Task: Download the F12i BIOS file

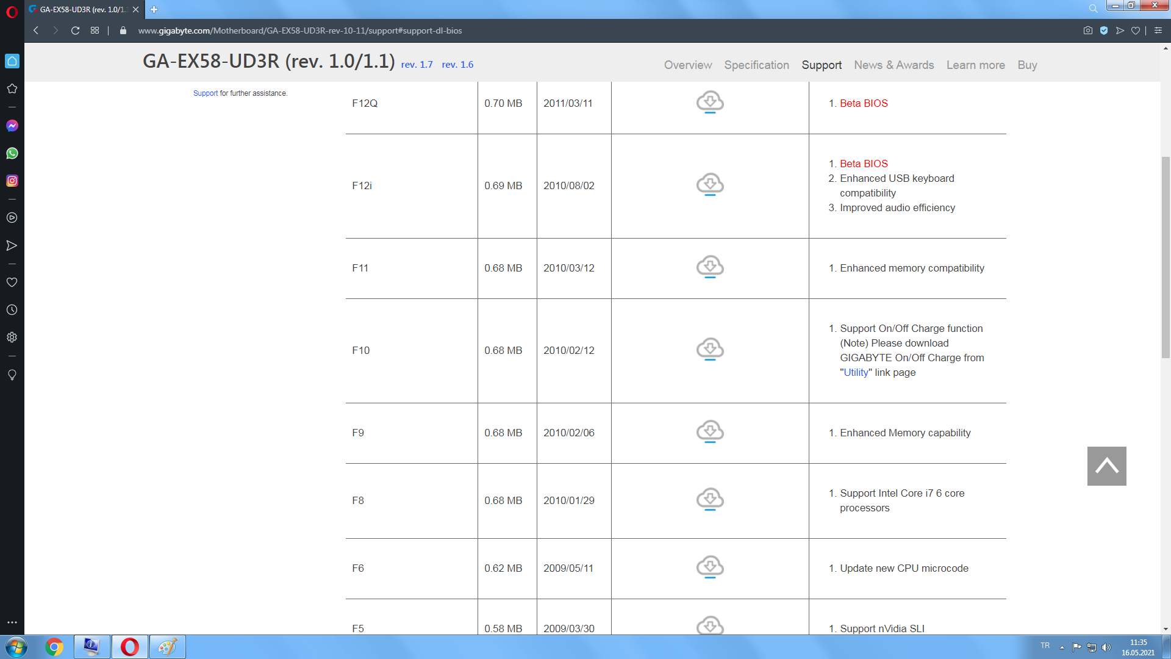Action: click(x=710, y=185)
